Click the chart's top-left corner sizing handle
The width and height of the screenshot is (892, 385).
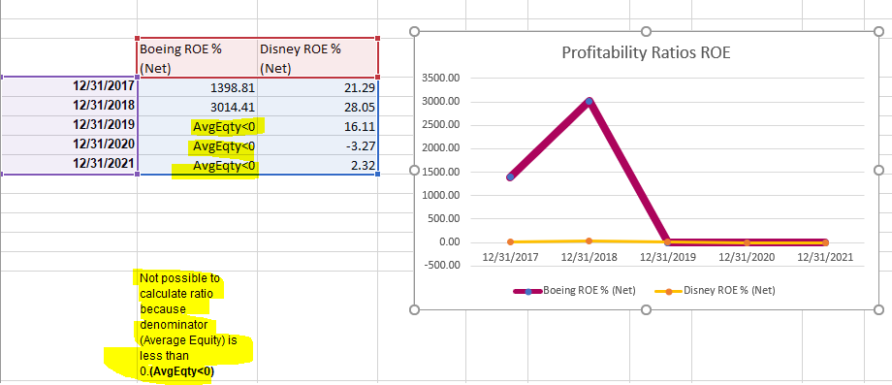click(x=414, y=31)
